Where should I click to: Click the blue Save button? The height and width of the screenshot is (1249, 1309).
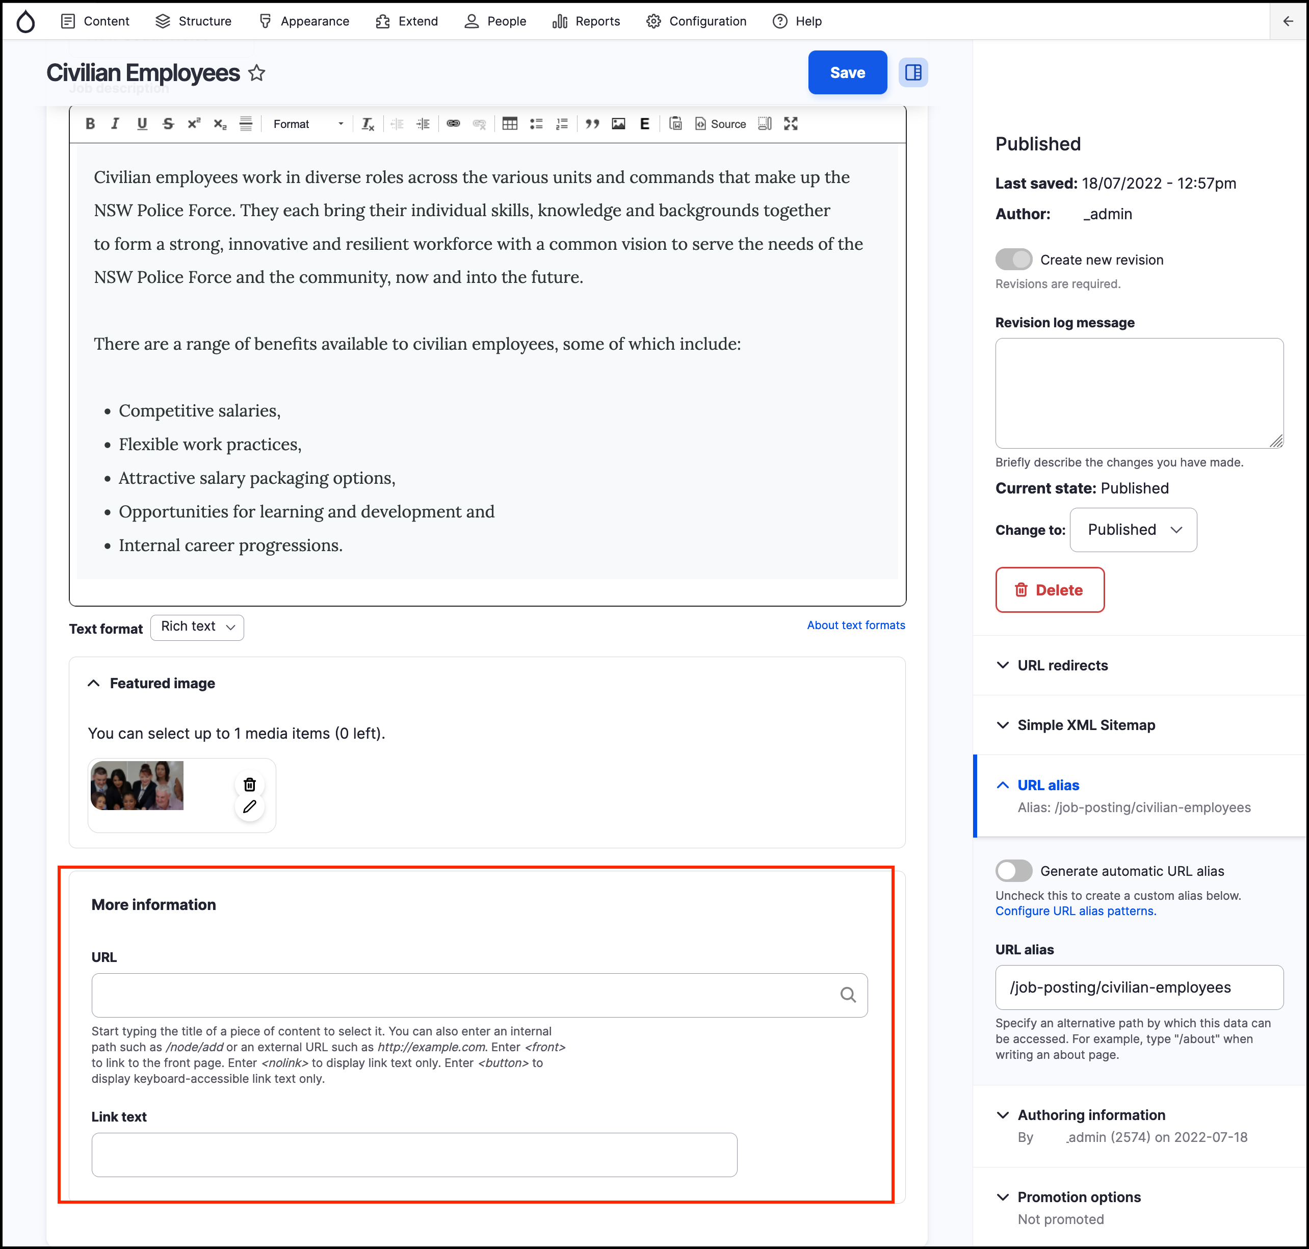tap(848, 72)
